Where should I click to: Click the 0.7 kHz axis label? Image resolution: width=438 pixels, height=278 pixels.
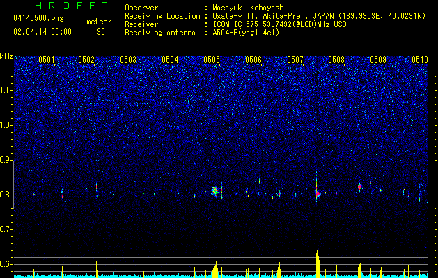(x=6, y=229)
